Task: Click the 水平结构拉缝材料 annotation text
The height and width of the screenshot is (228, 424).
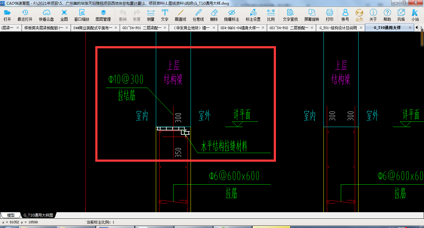Action: (224, 146)
